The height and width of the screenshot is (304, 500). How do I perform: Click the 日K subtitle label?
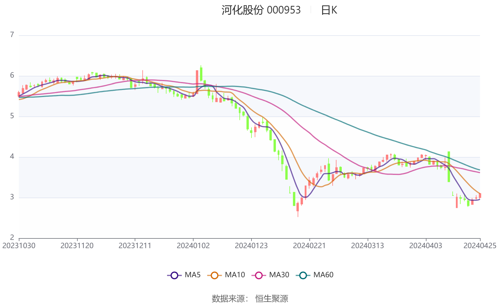[329, 10]
